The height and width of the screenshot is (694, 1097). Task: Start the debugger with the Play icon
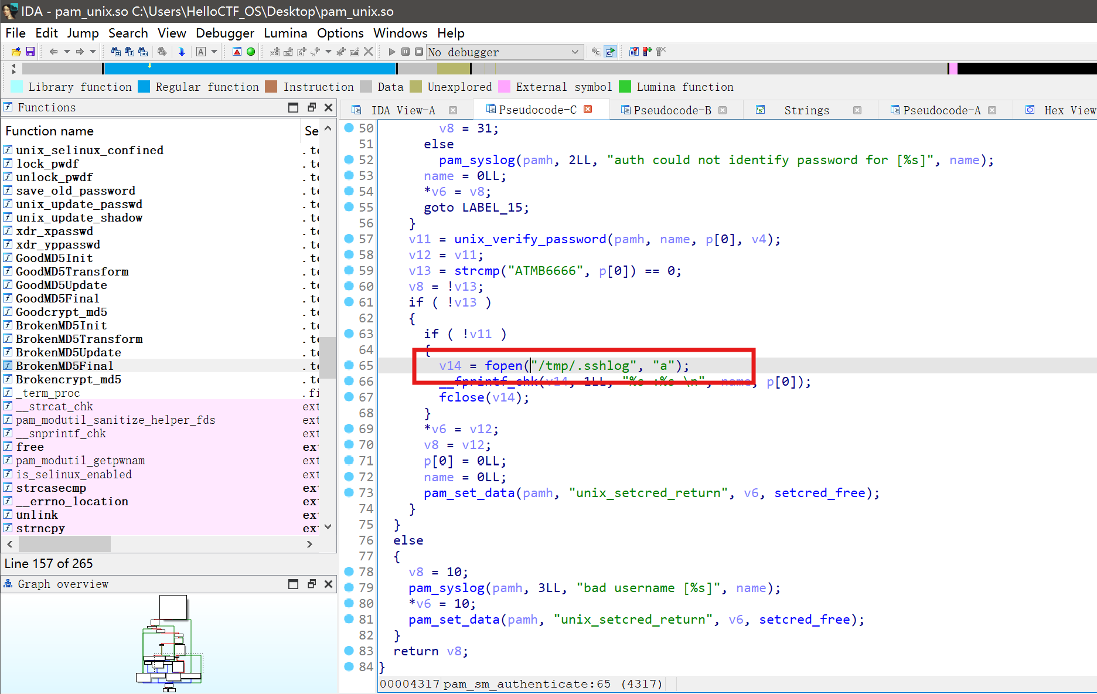[x=391, y=52]
